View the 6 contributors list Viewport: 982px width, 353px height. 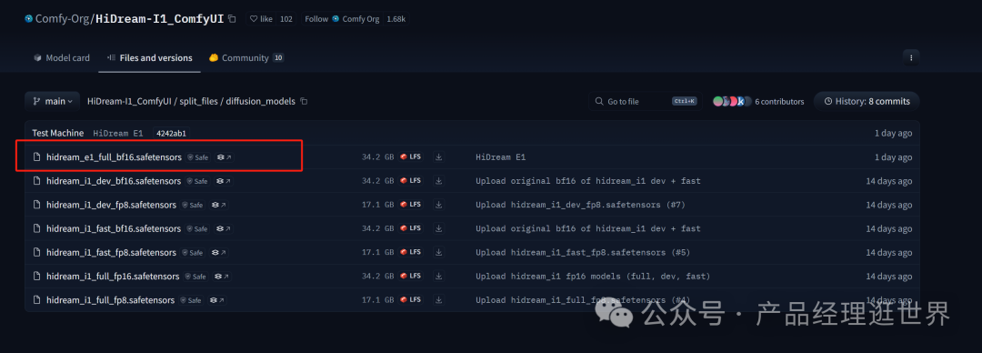(779, 101)
